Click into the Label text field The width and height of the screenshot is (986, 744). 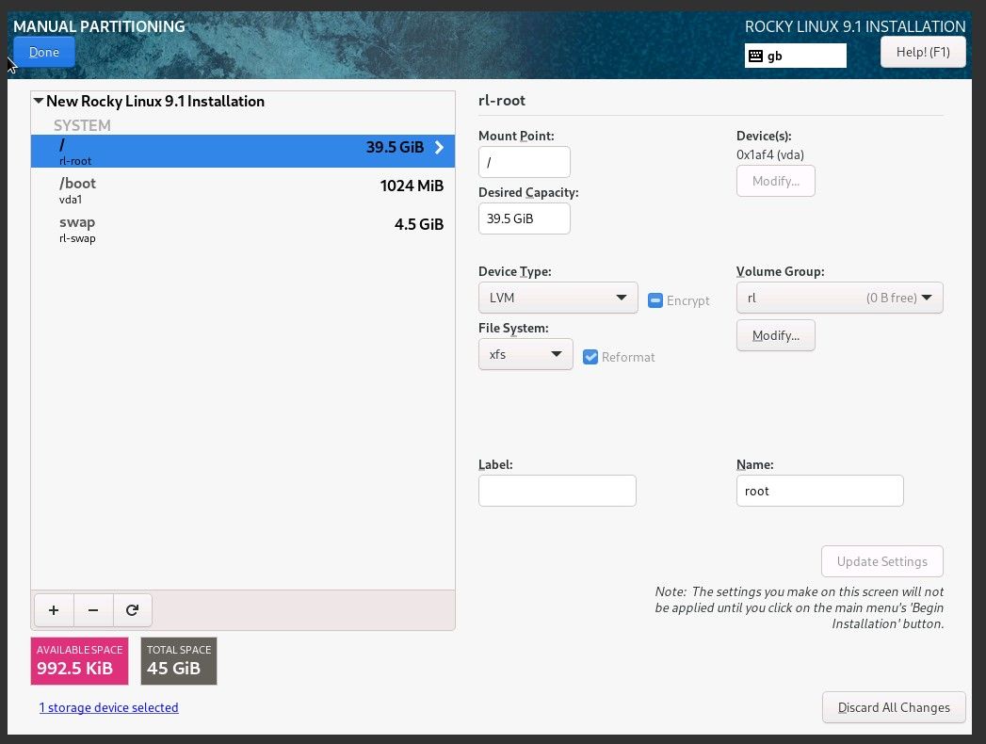[x=558, y=491]
